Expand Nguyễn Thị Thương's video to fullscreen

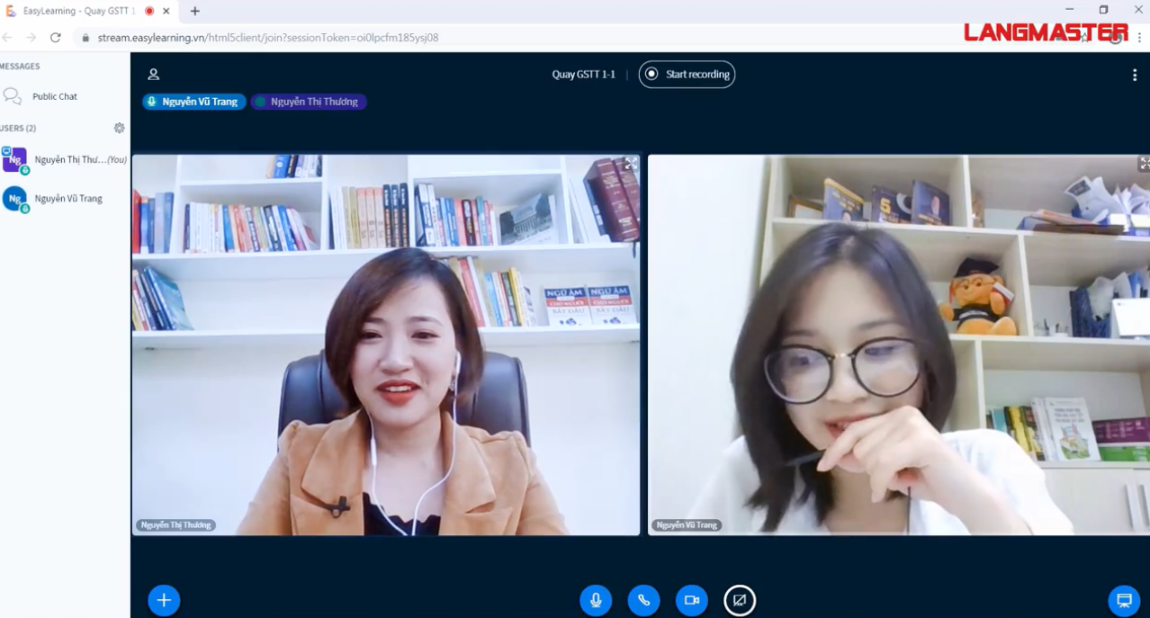[632, 164]
